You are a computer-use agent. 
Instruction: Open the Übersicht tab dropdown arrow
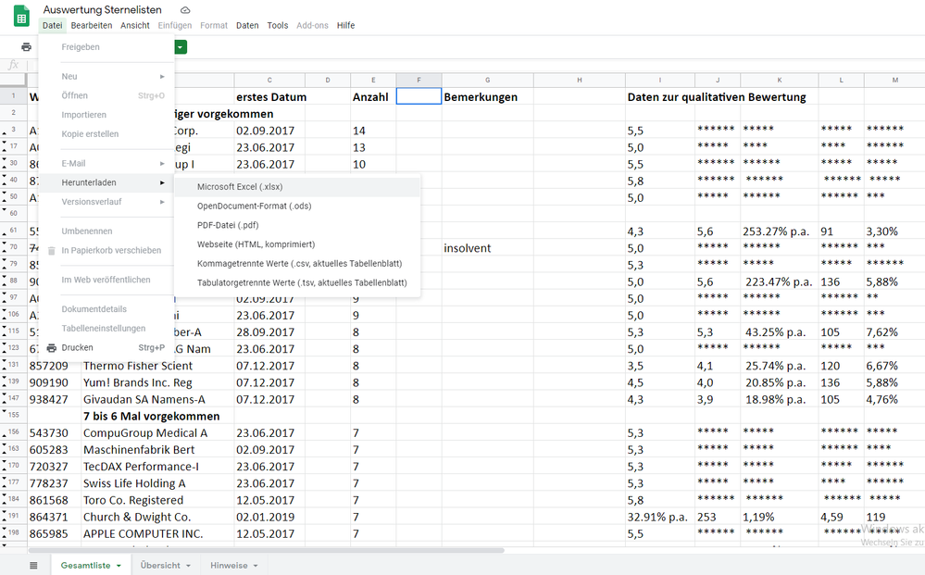click(x=188, y=566)
